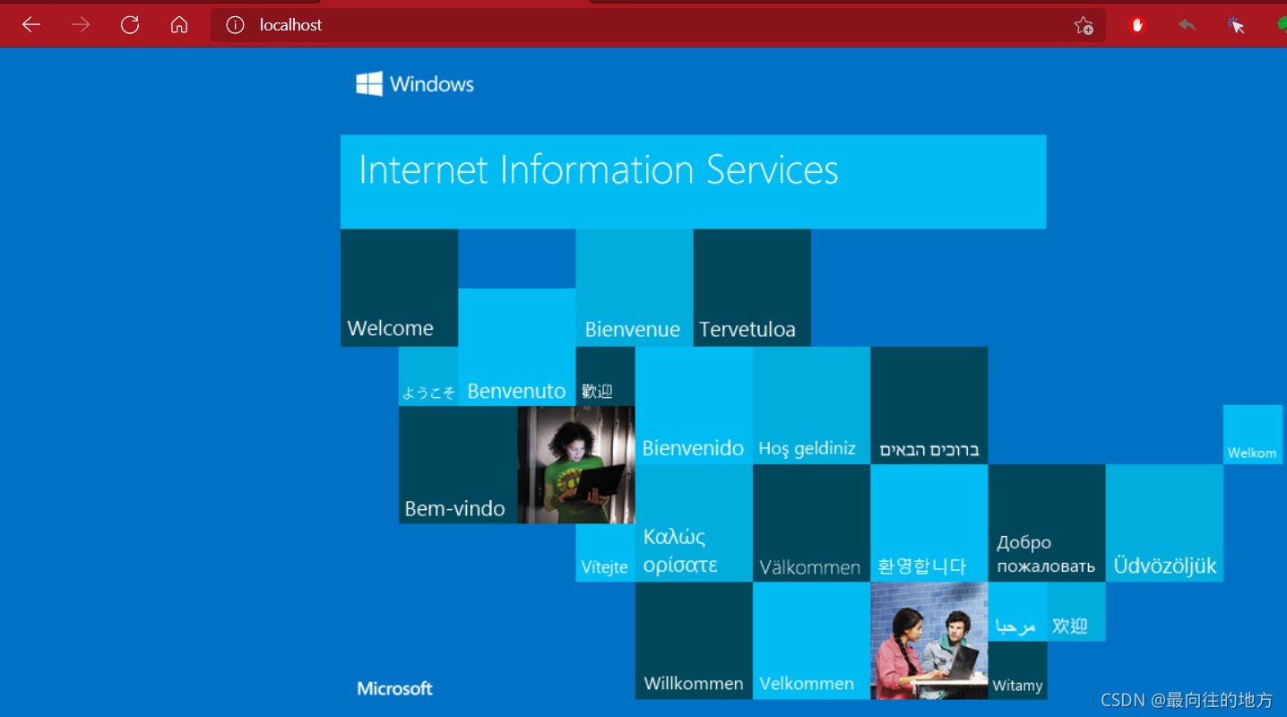Click the 환영합니다 tile
The height and width of the screenshot is (717, 1287).
tap(929, 523)
